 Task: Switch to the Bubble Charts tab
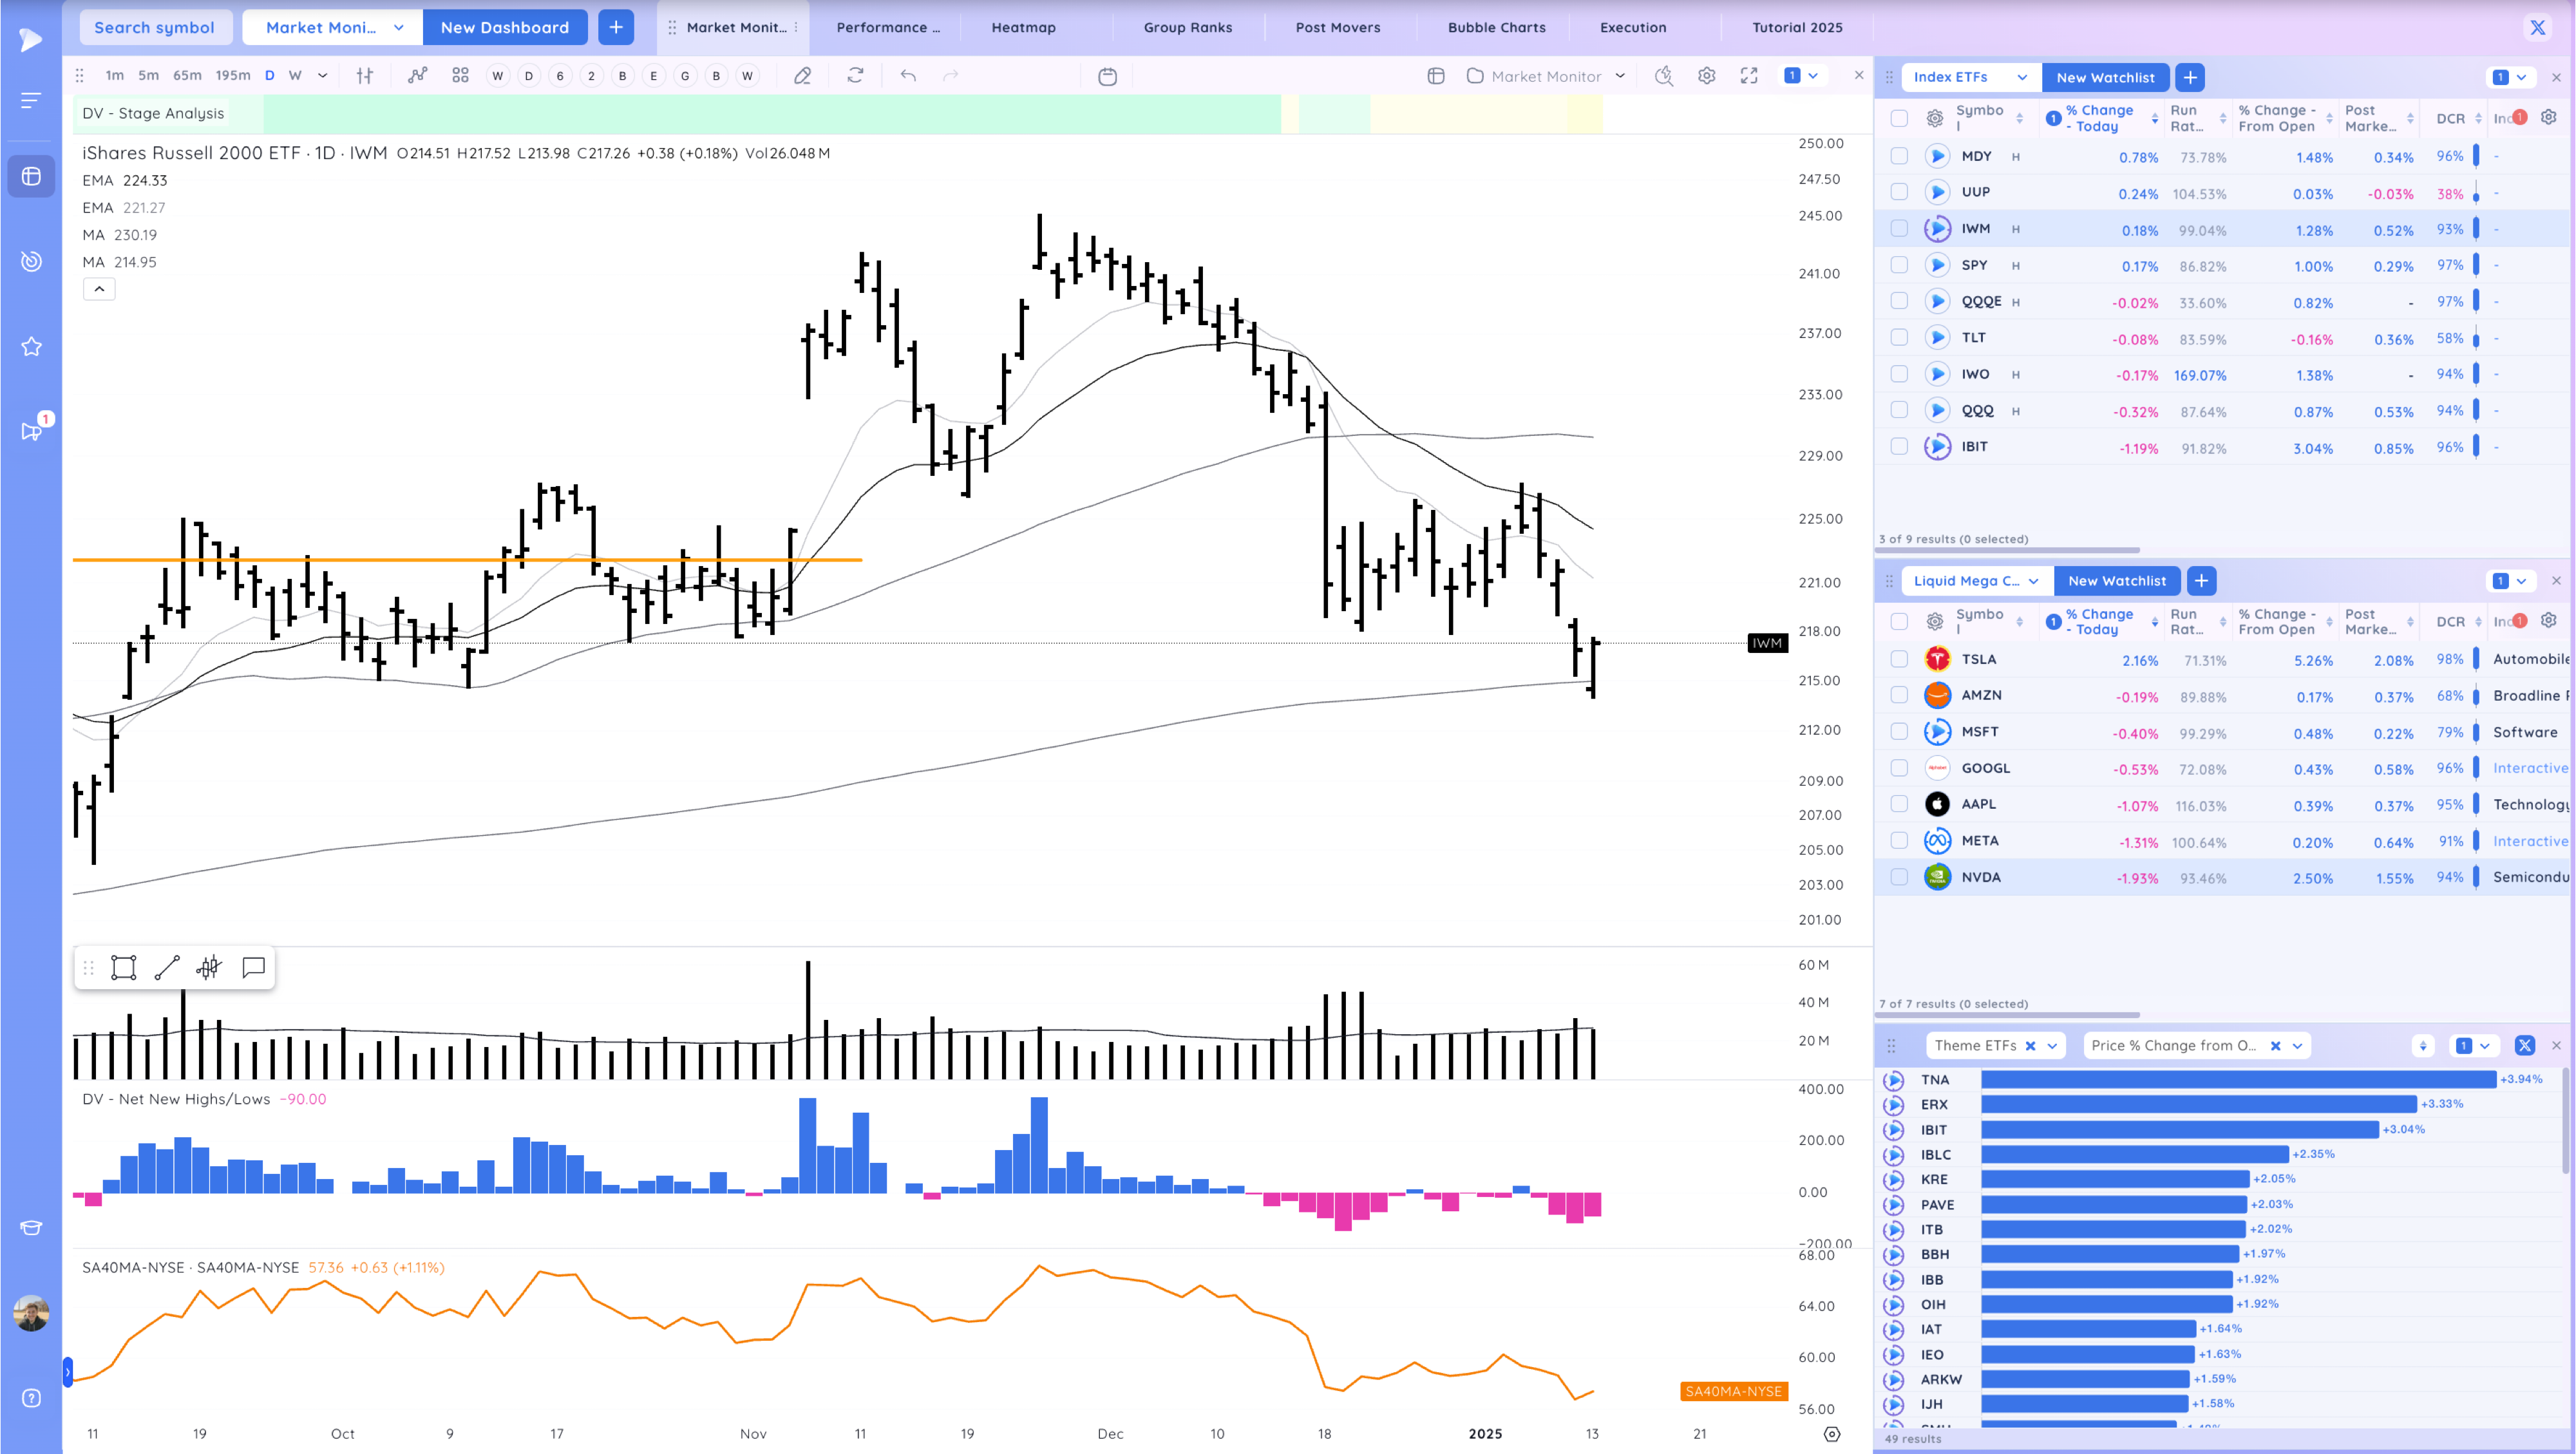click(1496, 28)
